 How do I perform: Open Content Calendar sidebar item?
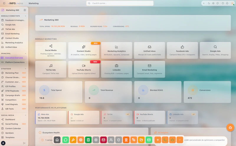[14, 129]
